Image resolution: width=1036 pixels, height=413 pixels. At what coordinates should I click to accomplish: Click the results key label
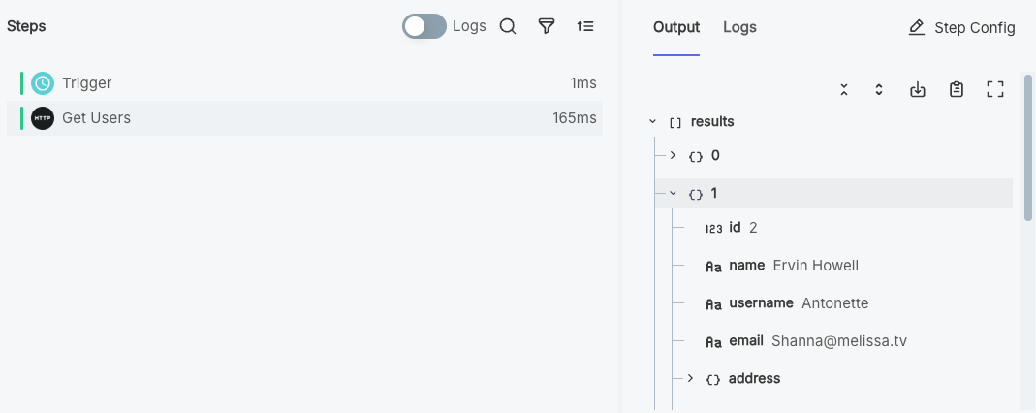712,121
